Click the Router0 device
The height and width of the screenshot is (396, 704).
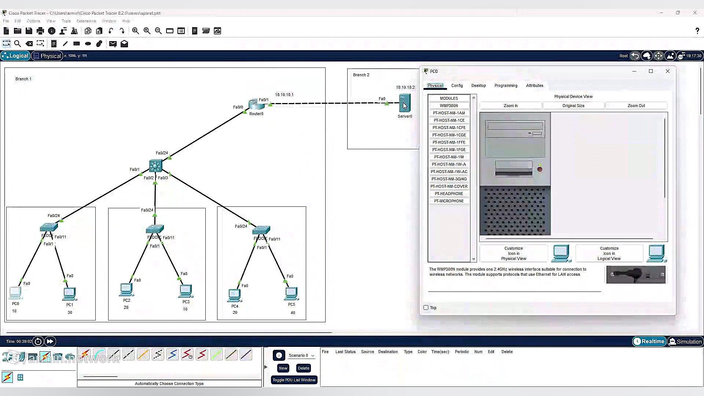click(256, 104)
